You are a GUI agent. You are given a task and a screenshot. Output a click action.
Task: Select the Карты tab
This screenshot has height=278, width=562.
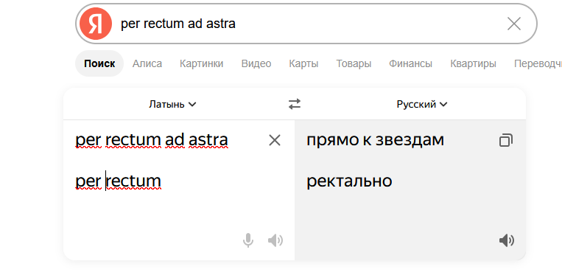click(303, 64)
